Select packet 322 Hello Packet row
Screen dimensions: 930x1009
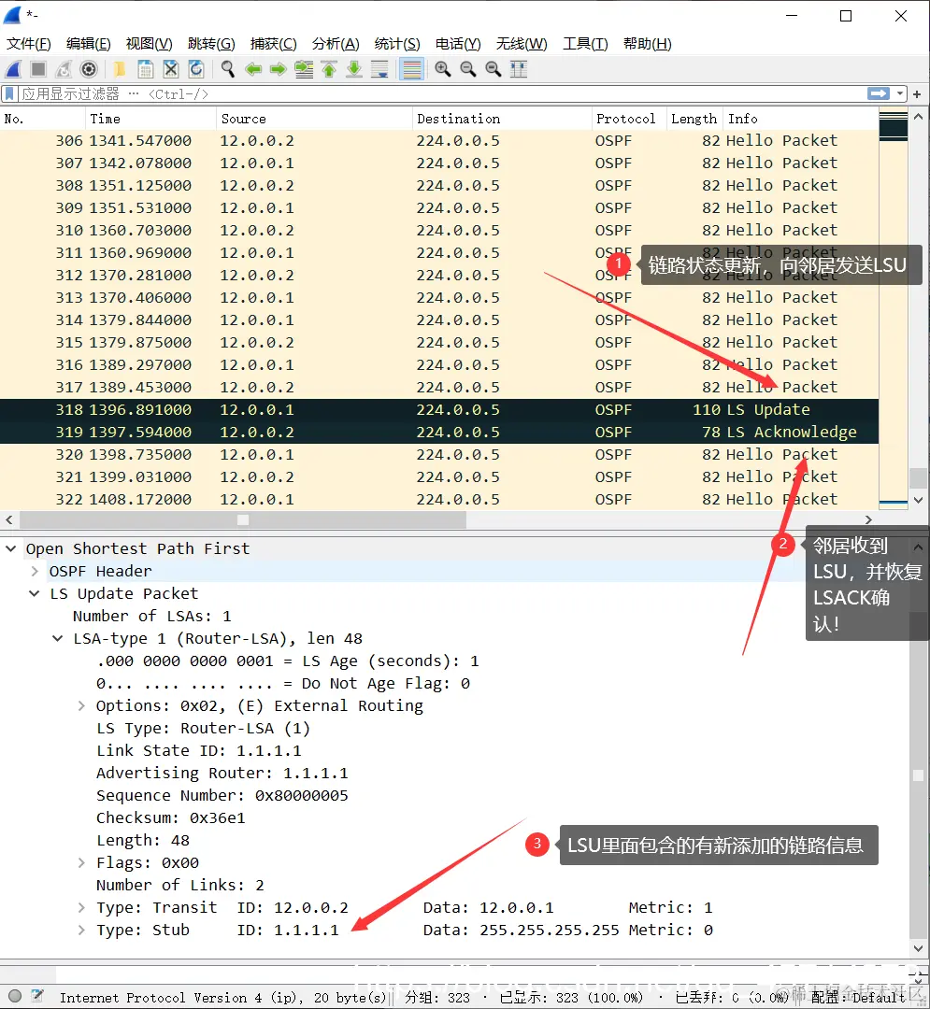tap(439, 499)
